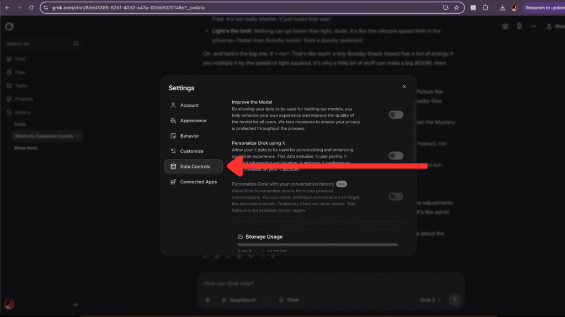
Task: Go forward in browser history
Action: coord(19,8)
